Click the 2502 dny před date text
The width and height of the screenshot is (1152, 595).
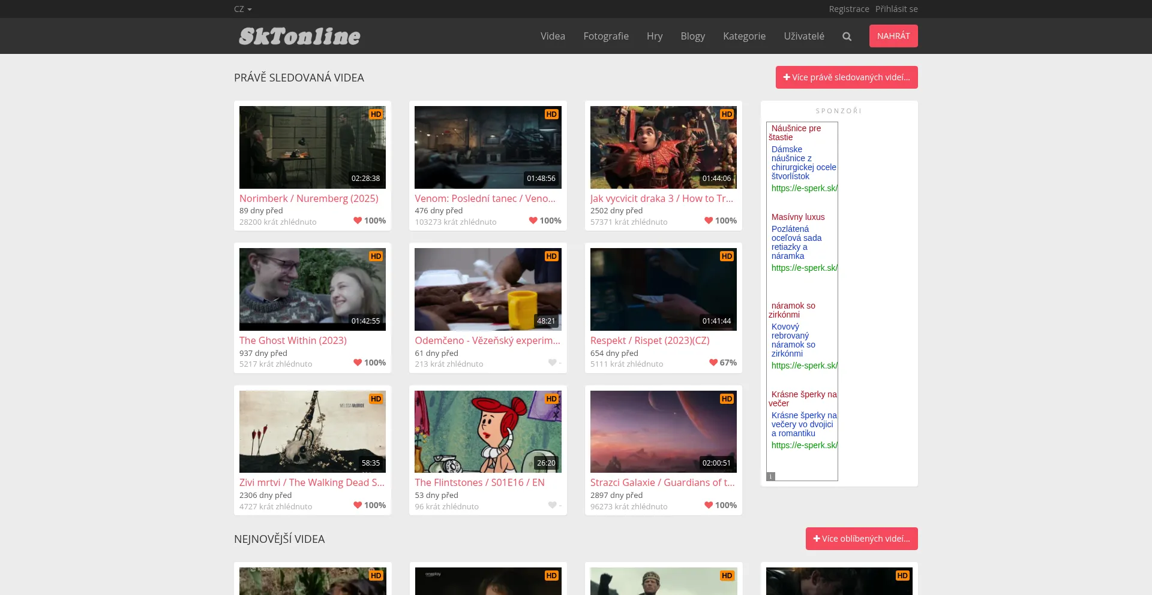point(616,210)
